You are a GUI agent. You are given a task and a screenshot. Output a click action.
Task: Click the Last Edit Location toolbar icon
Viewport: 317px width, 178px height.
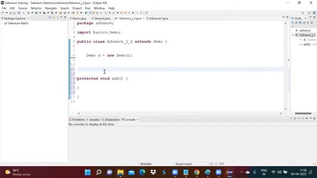click(121, 13)
